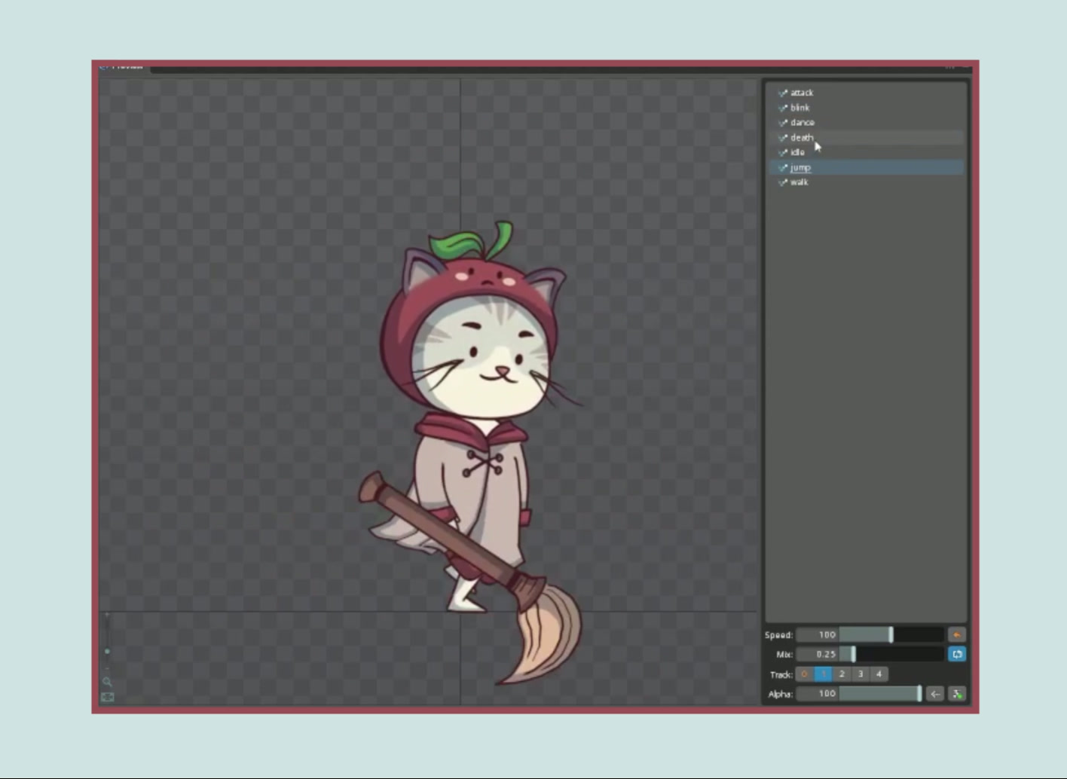Image resolution: width=1067 pixels, height=779 pixels.
Task: Toggle the blue loop button beside Mix
Action: click(x=957, y=654)
